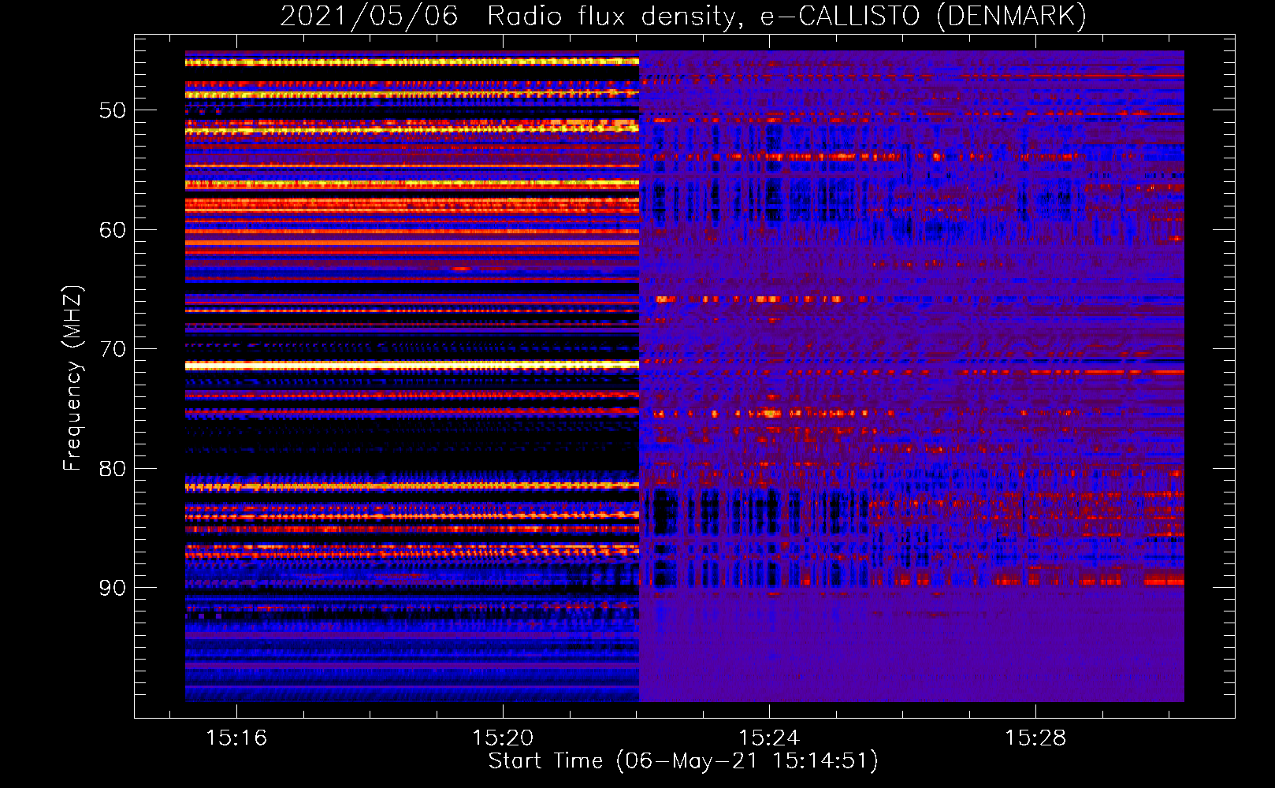This screenshot has width=1275, height=788.
Task: Click the 90 MHz frequency tick label
Action: (113, 588)
